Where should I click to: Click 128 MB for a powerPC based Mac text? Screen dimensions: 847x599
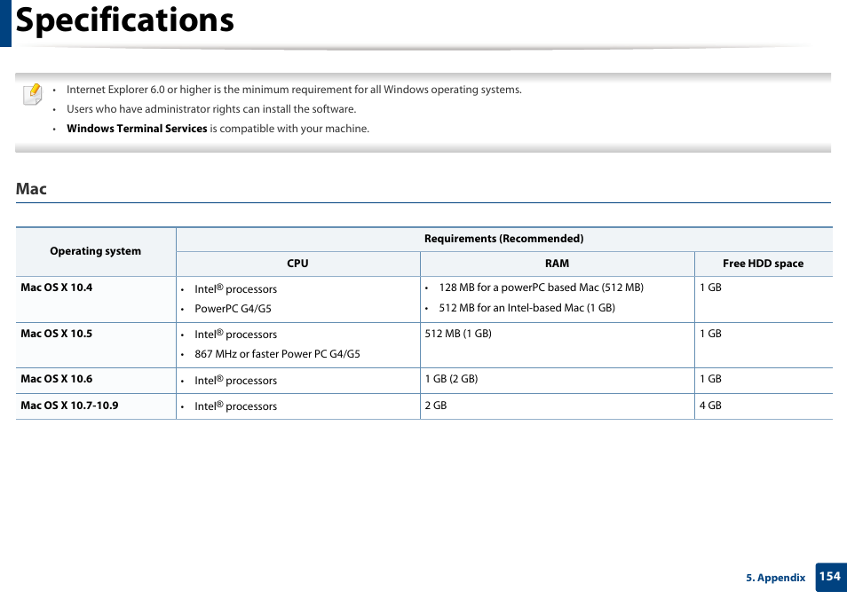pos(542,288)
